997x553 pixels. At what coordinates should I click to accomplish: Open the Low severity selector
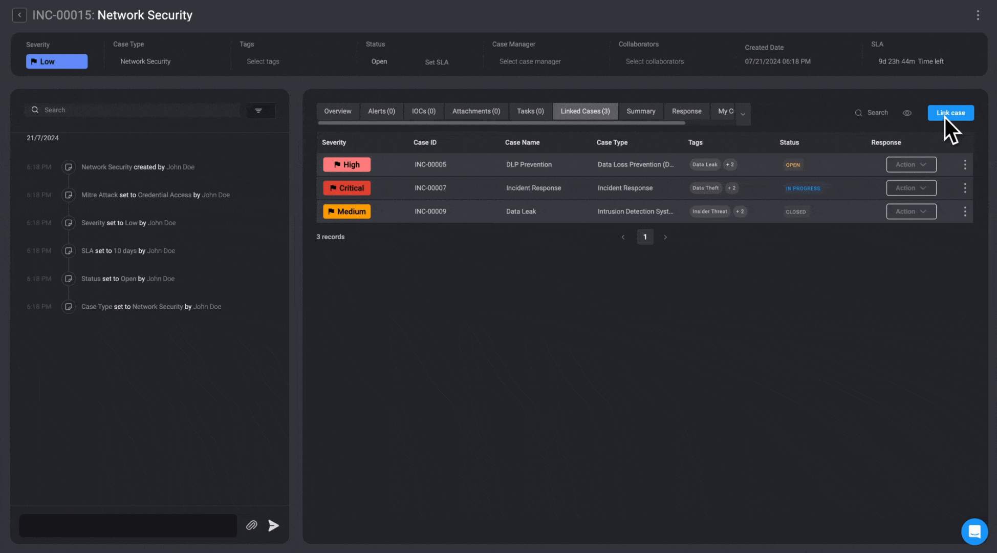(x=57, y=61)
